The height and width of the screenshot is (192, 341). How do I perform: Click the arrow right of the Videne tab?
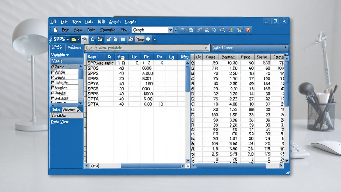point(78,110)
